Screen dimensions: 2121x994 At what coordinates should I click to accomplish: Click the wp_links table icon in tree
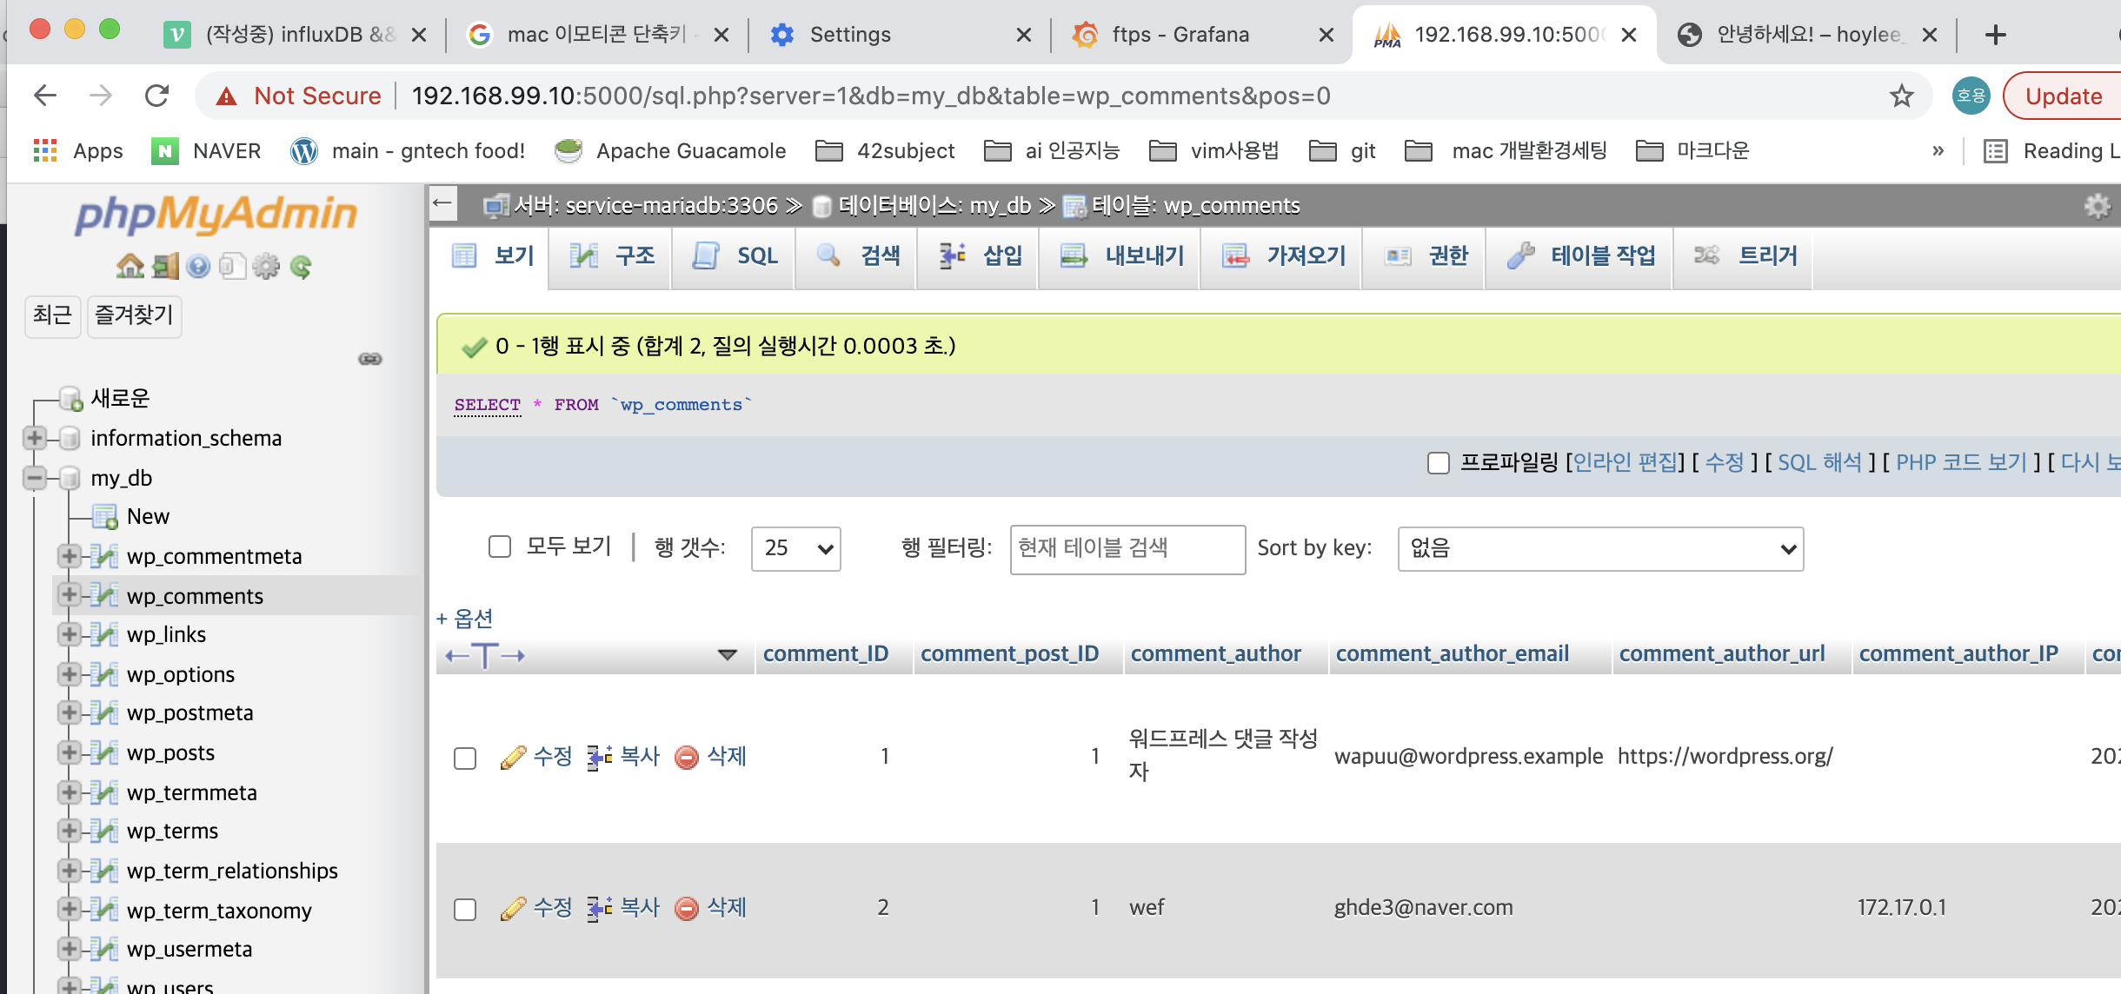click(x=104, y=634)
